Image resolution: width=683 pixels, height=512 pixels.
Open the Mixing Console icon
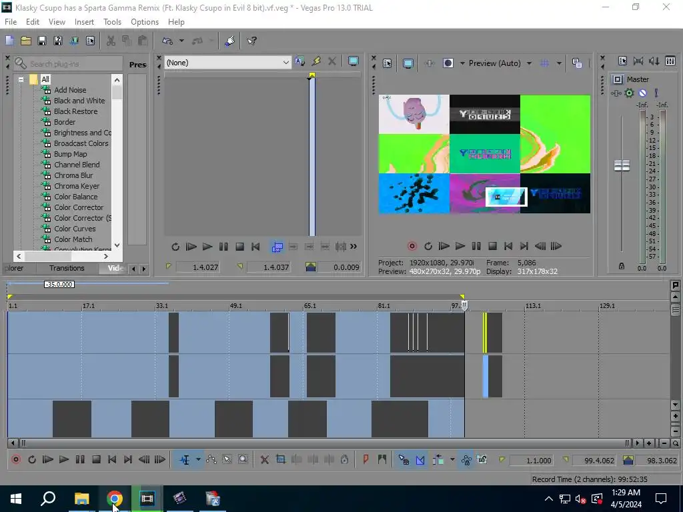tap(670, 61)
